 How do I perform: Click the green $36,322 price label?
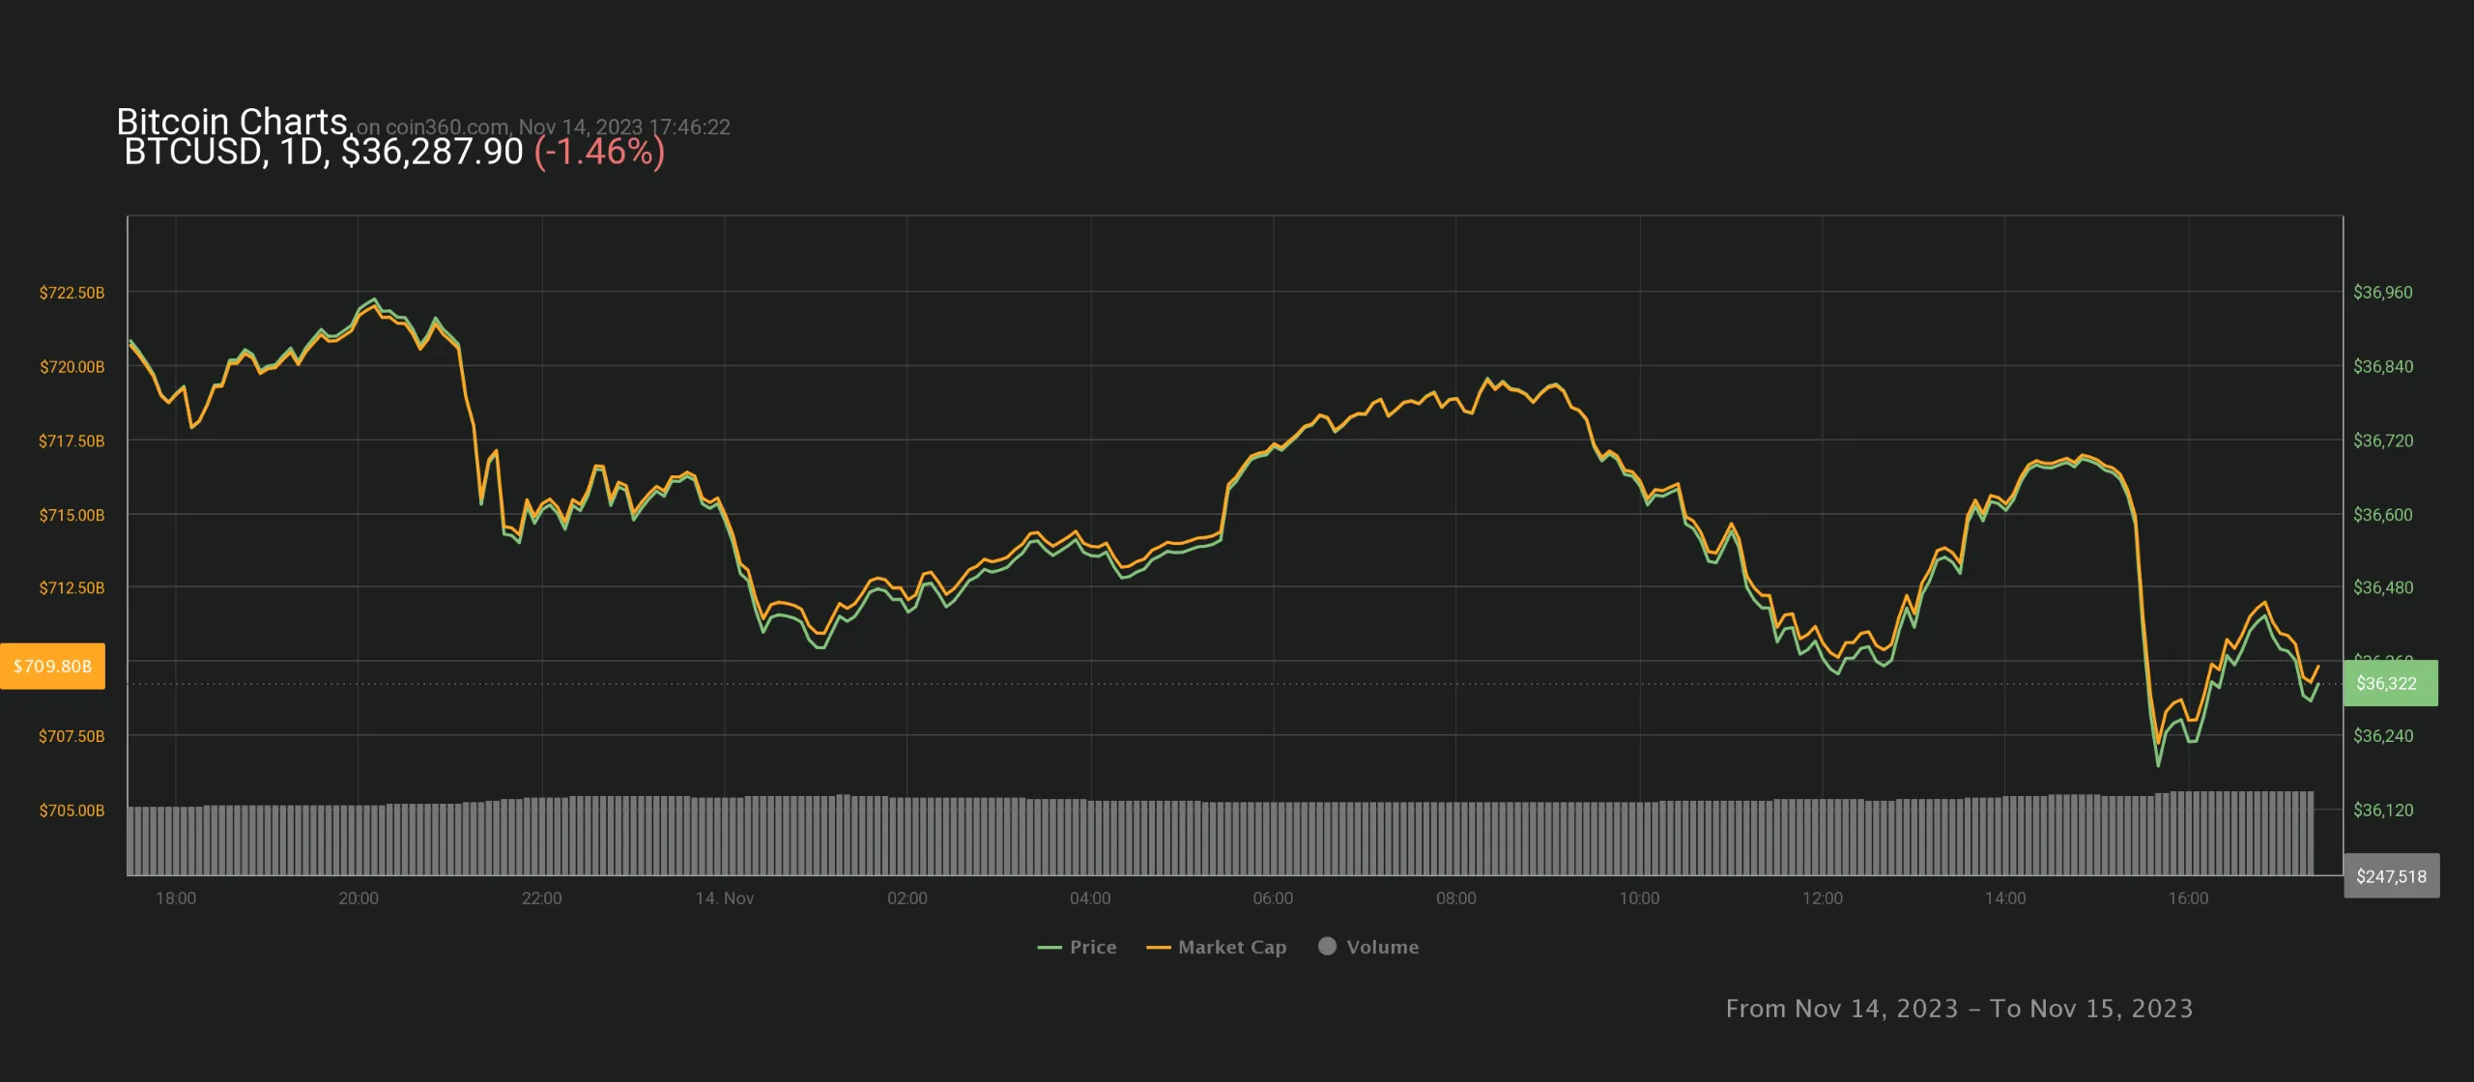2389,683
